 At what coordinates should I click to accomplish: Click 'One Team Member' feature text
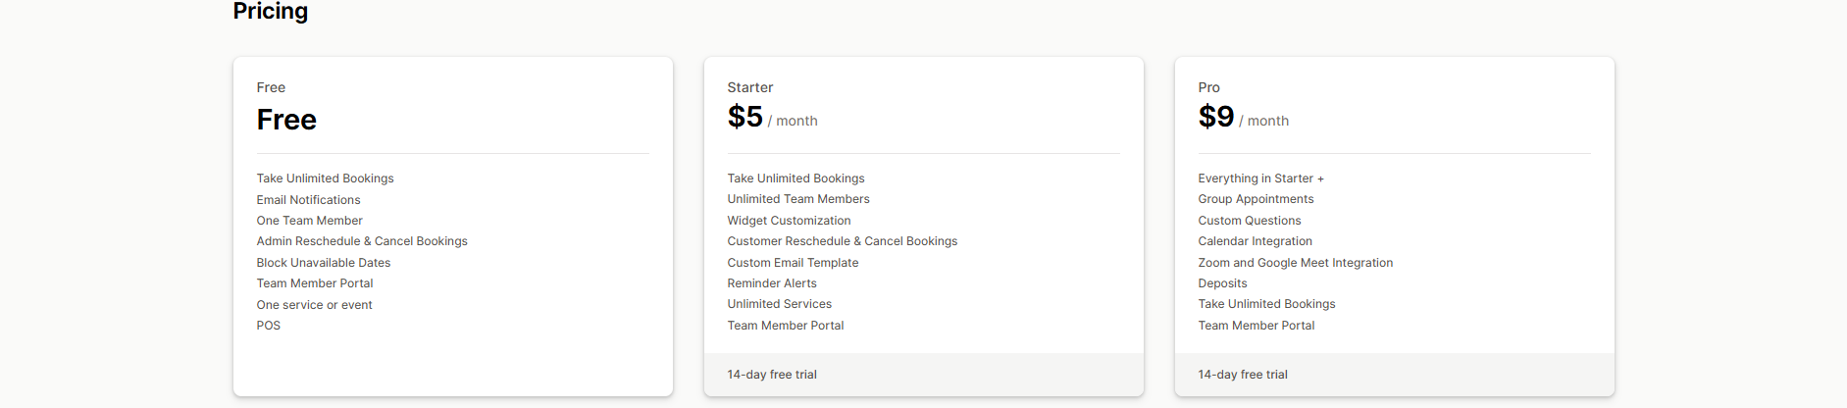click(x=309, y=221)
